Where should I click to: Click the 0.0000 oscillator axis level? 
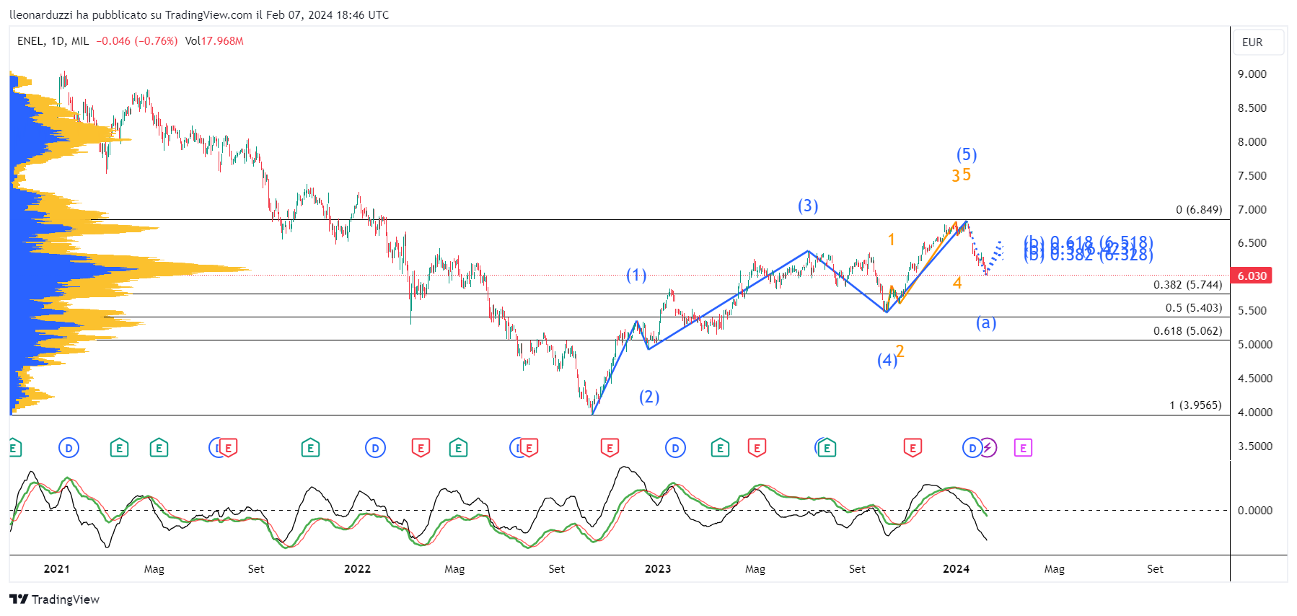(x=1255, y=511)
